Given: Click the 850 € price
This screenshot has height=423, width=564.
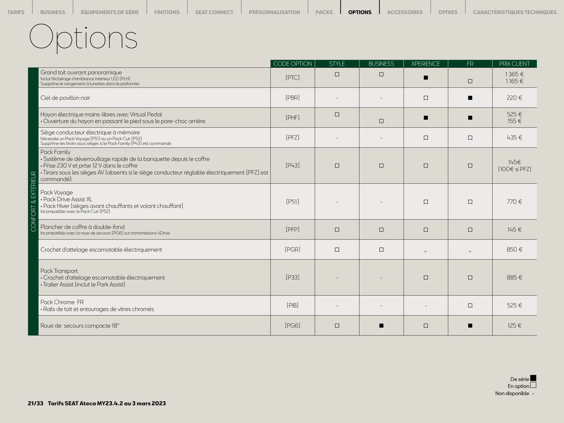Looking at the screenshot, I should (514, 250).
